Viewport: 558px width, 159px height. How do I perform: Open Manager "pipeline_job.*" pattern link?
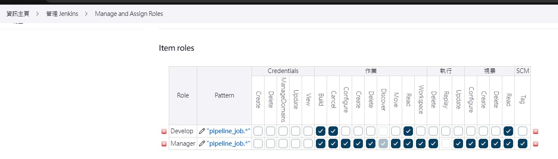228,144
